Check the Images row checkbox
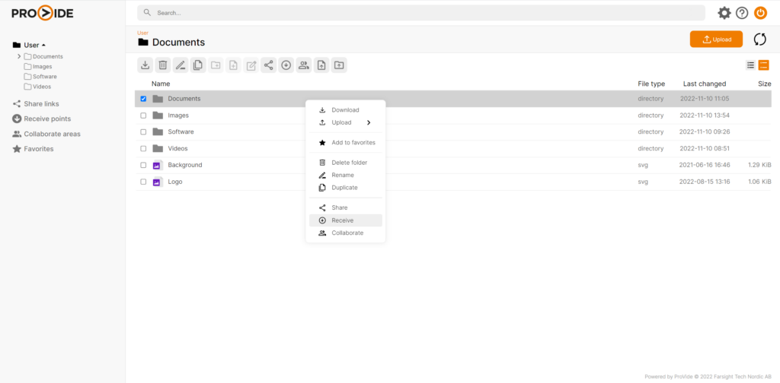The height and width of the screenshot is (383, 780). point(143,115)
